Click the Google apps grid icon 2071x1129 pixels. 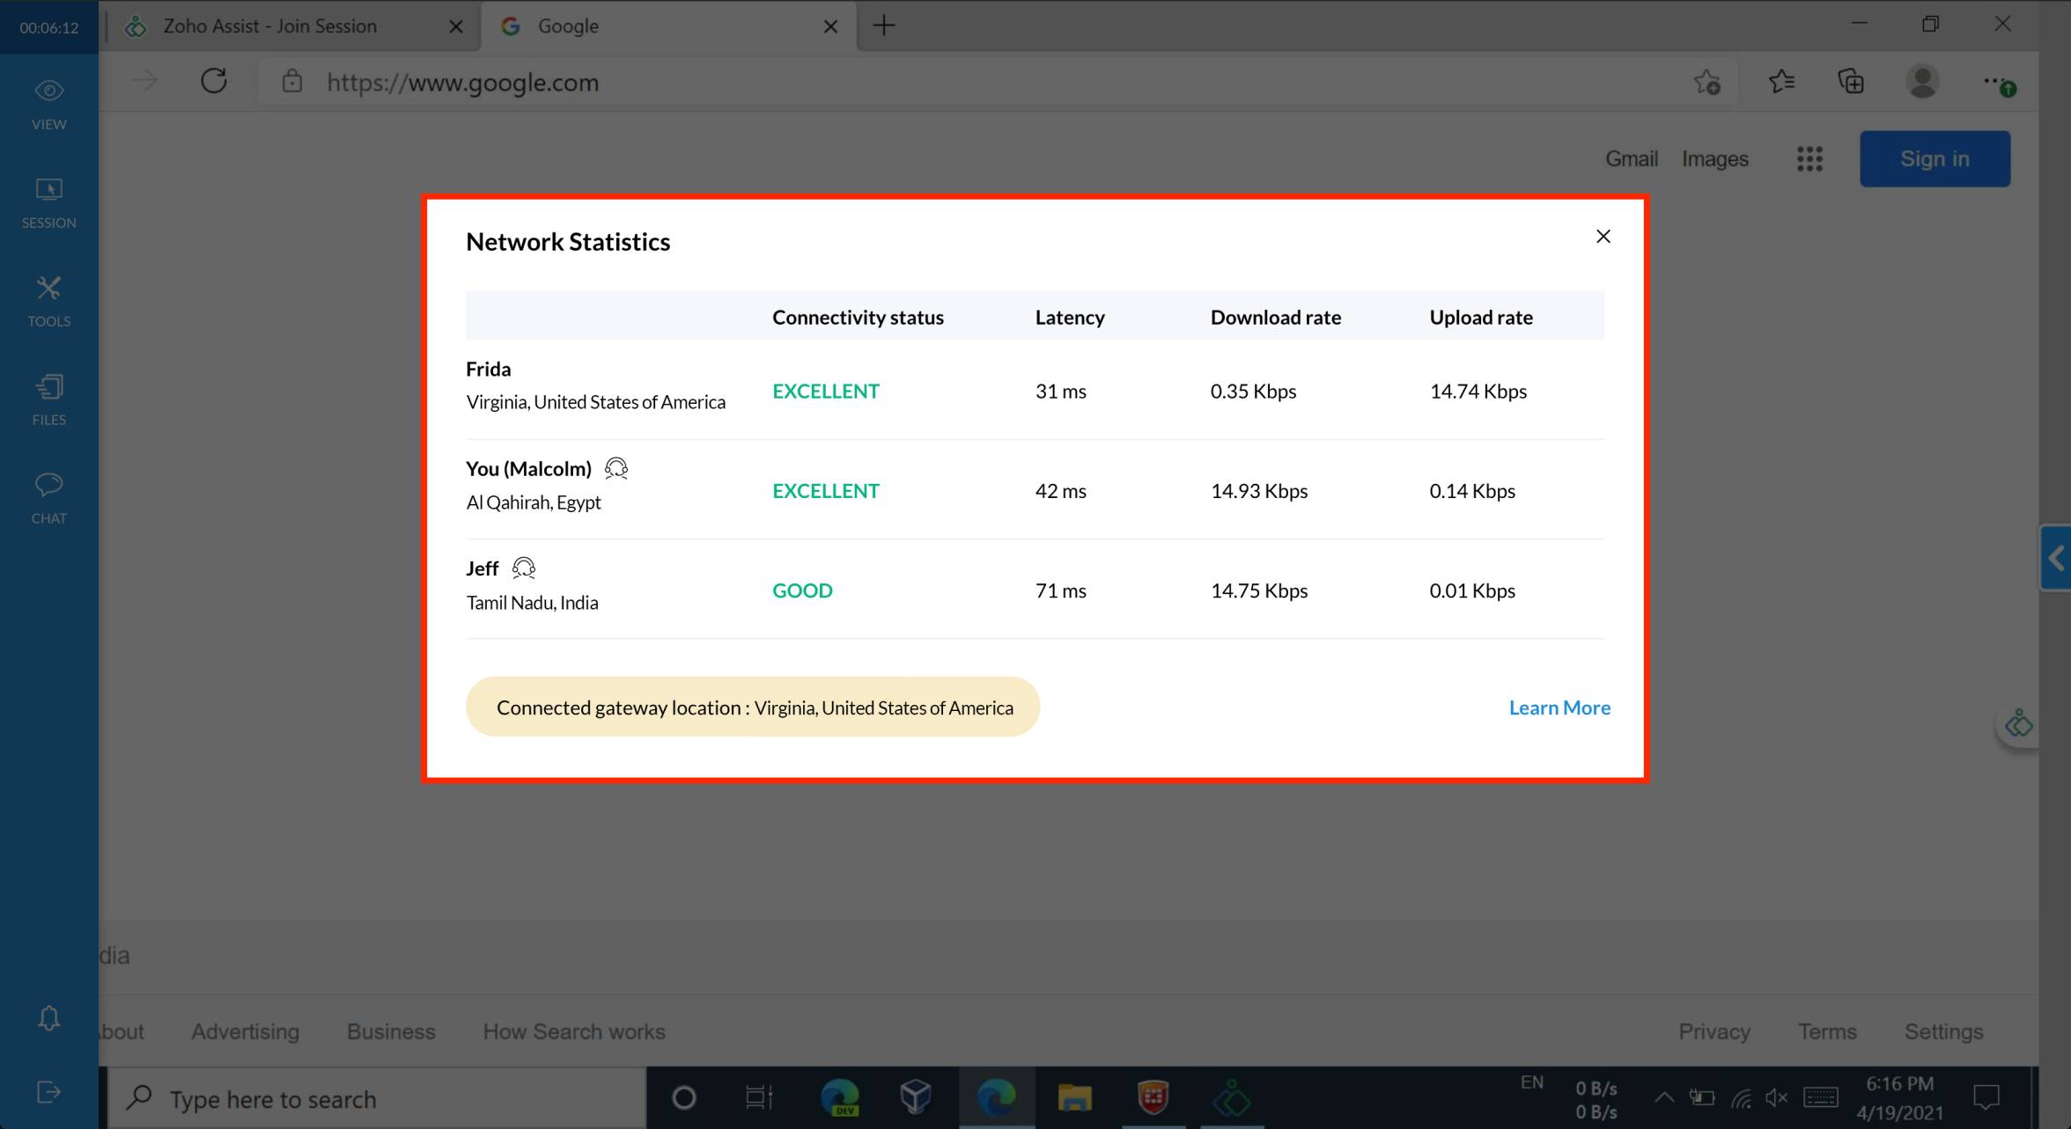click(x=1808, y=158)
